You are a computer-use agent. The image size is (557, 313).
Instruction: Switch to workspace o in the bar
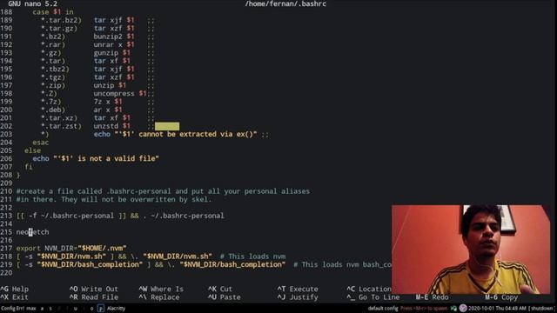pyautogui.click(x=91, y=309)
